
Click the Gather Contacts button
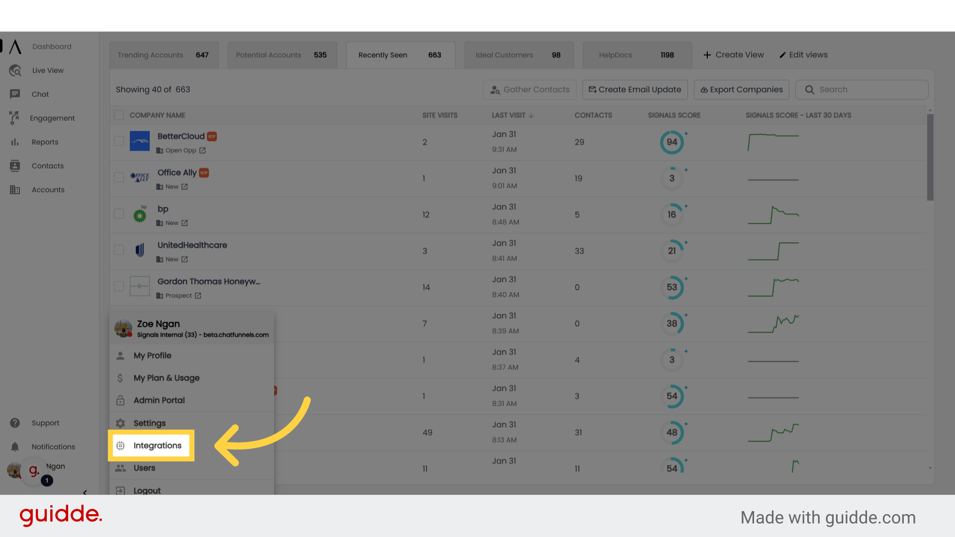pos(530,89)
